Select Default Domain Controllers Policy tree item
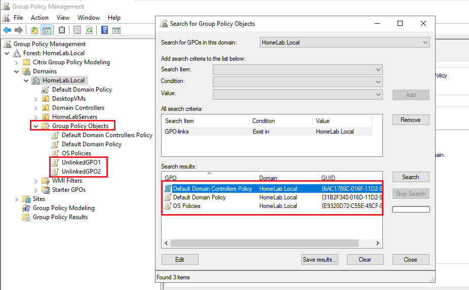Screen dimensions: 469x290 (107, 135)
